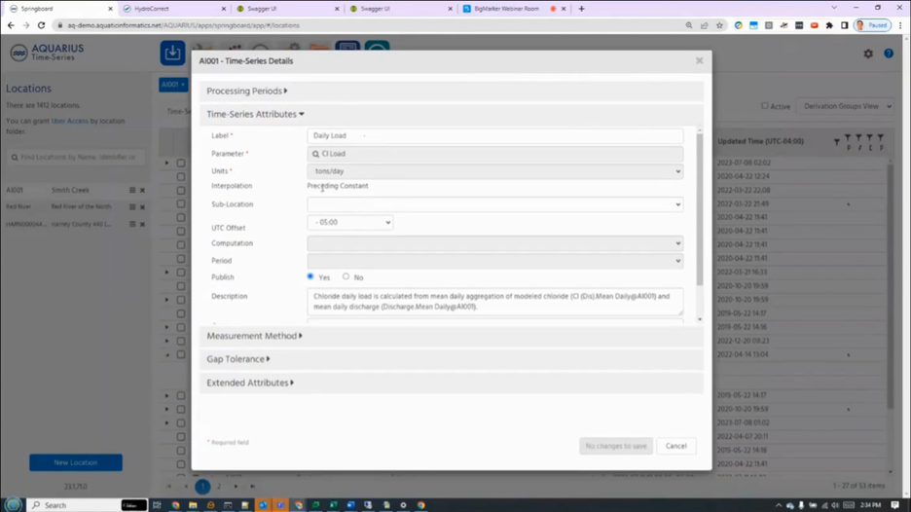Image resolution: width=911 pixels, height=512 pixels.
Task: Open the Units tons/day dropdown
Action: tap(495, 171)
